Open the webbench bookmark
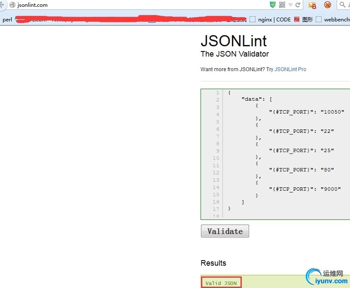 click(x=333, y=20)
